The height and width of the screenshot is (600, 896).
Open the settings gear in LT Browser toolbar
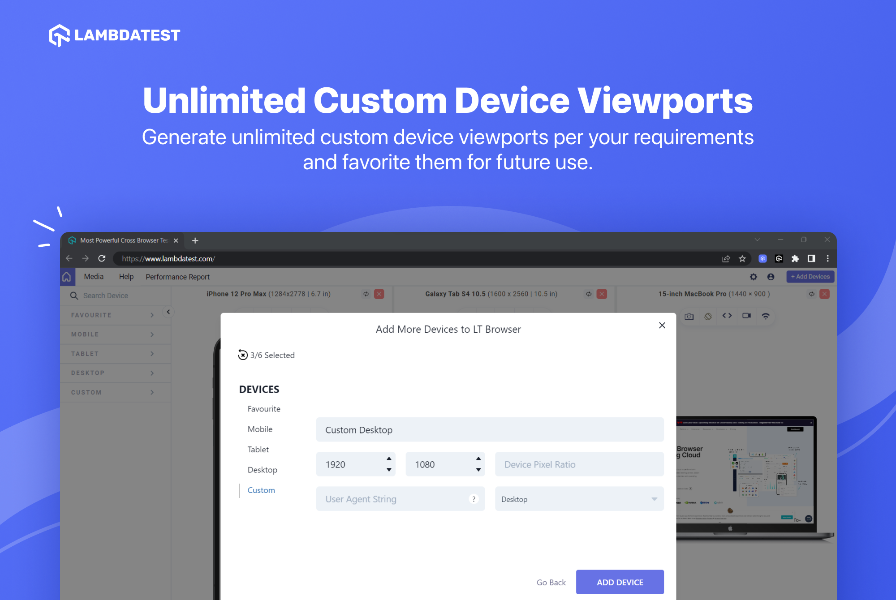(x=754, y=277)
